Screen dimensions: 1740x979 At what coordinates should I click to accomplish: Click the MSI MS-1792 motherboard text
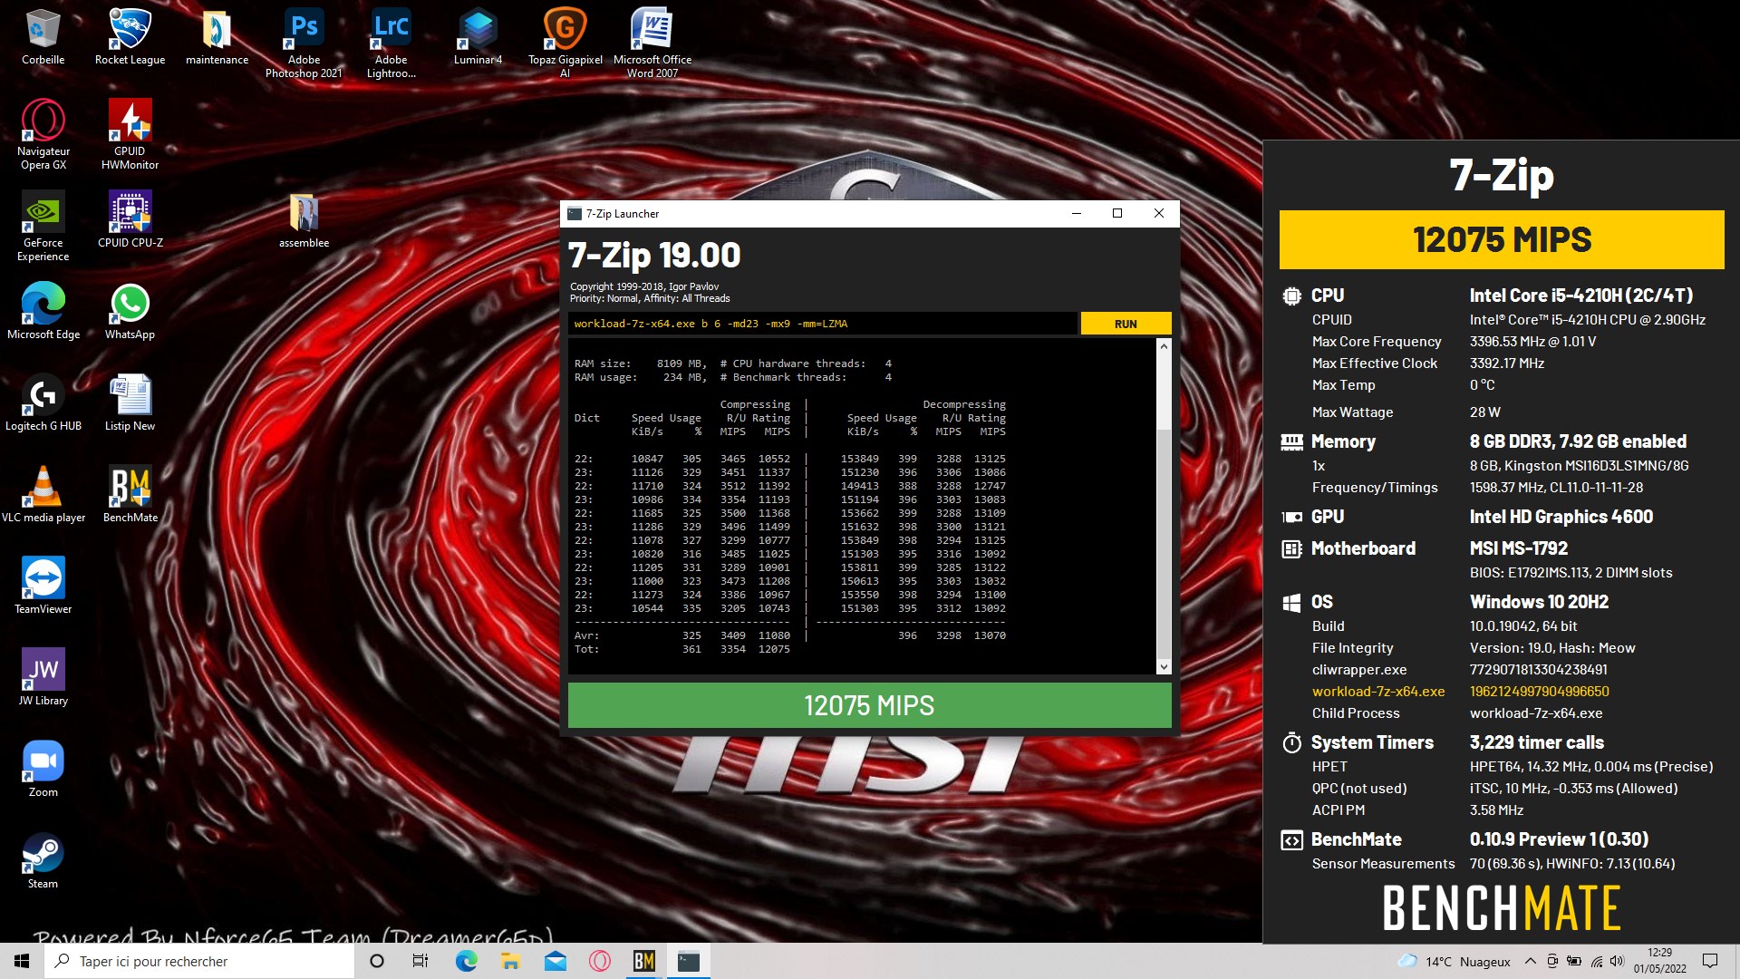1518,548
